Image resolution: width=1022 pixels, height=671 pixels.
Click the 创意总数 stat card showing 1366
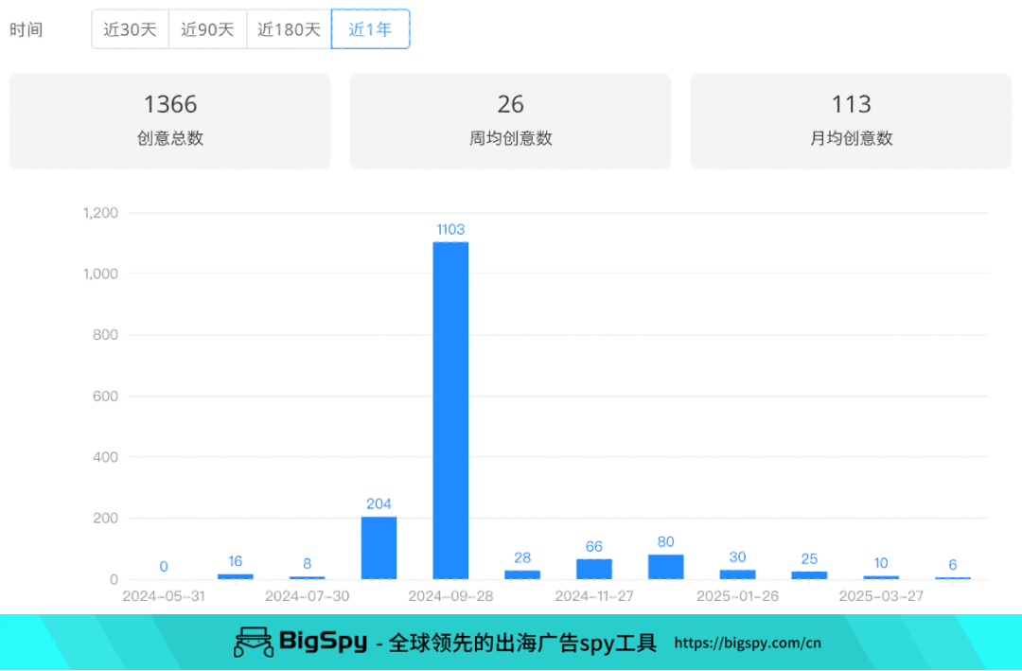pos(169,120)
